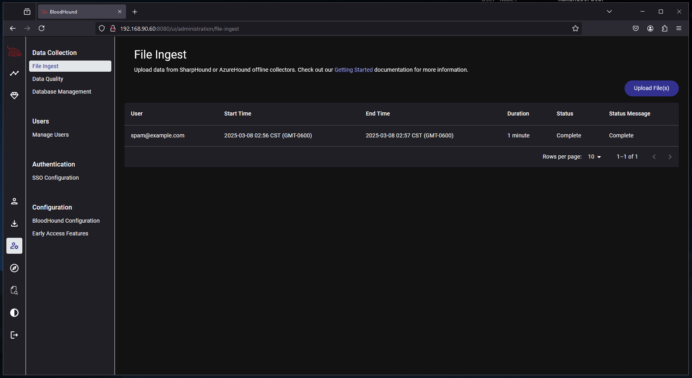Click the BloodHound logo in the sidebar
This screenshot has height=378, width=692.
14,51
